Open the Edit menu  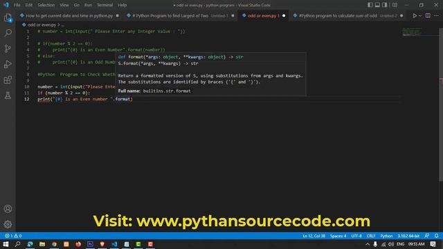pyautogui.click(x=29, y=5)
